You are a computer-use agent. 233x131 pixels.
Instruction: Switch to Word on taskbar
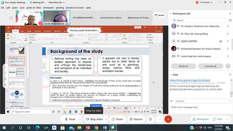[x=105, y=128]
